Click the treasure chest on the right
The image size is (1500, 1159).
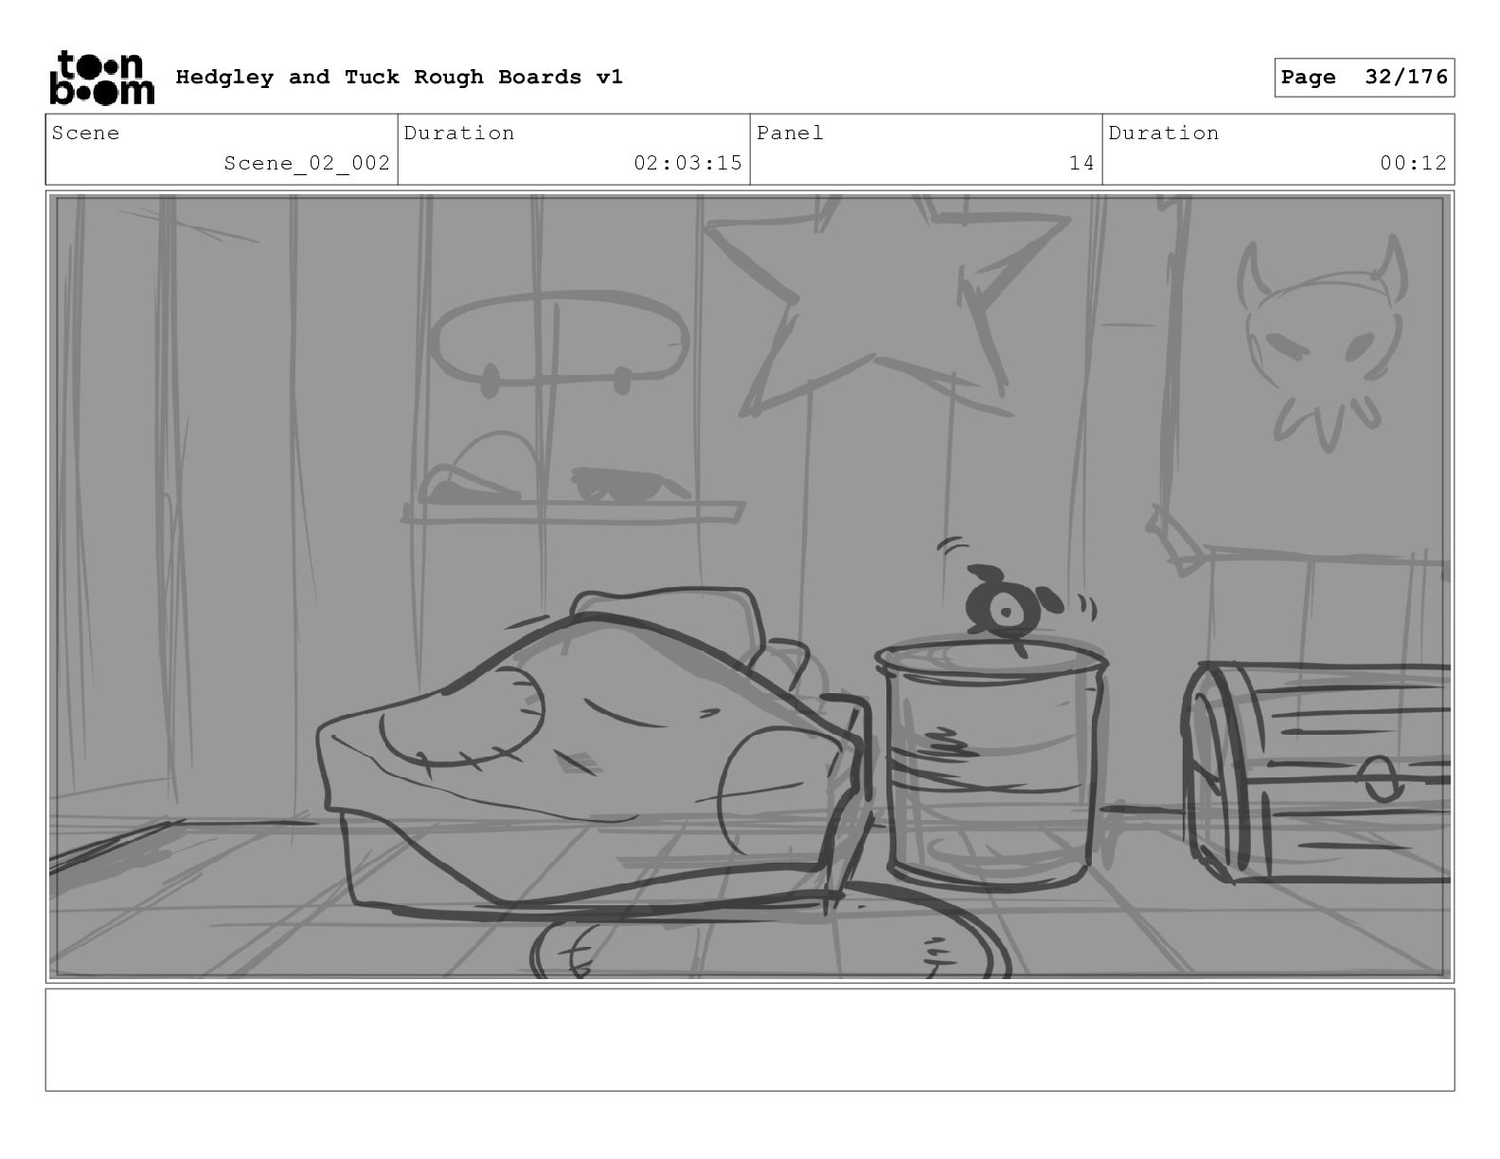(x=1316, y=772)
